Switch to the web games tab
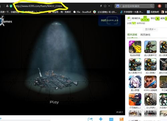The image size is (167, 121). tap(145, 35)
